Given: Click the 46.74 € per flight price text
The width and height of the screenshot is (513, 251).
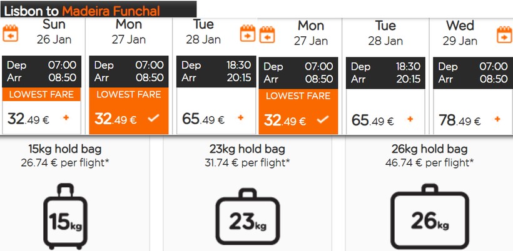Looking at the screenshot, I should (x=432, y=163).
